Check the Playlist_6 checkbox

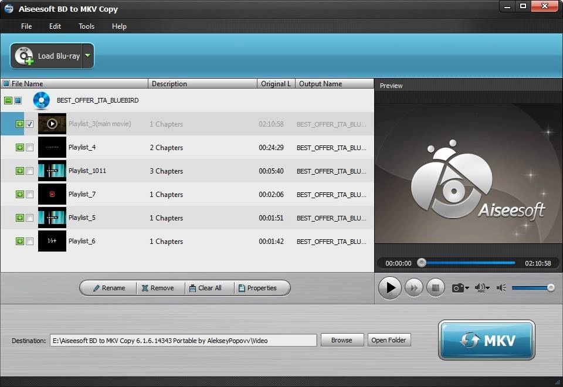(29, 241)
